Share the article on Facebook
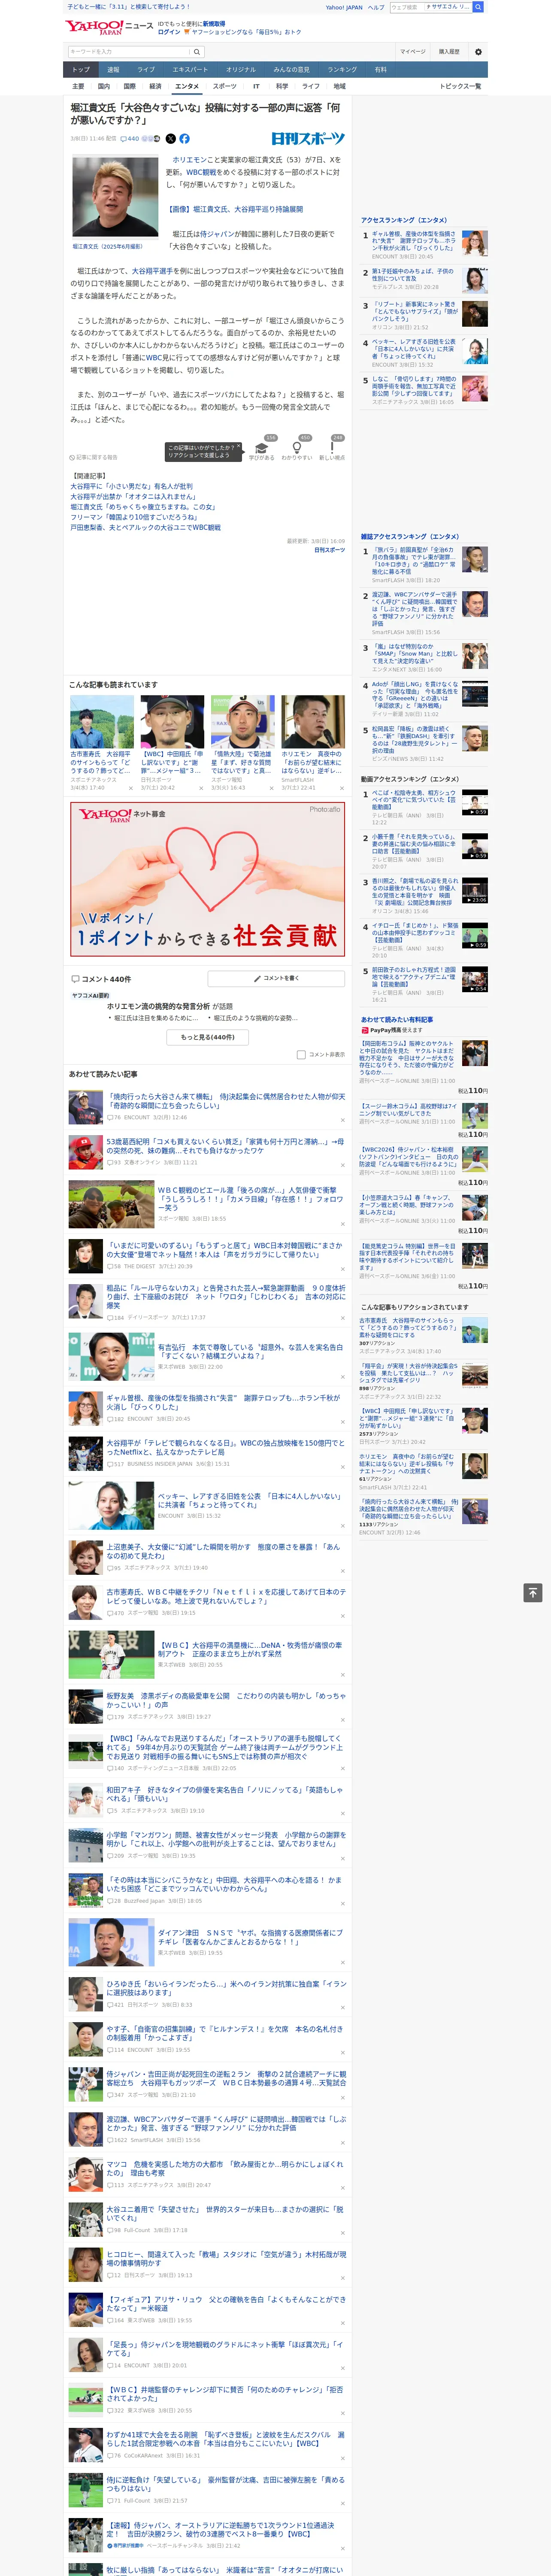 184,139
